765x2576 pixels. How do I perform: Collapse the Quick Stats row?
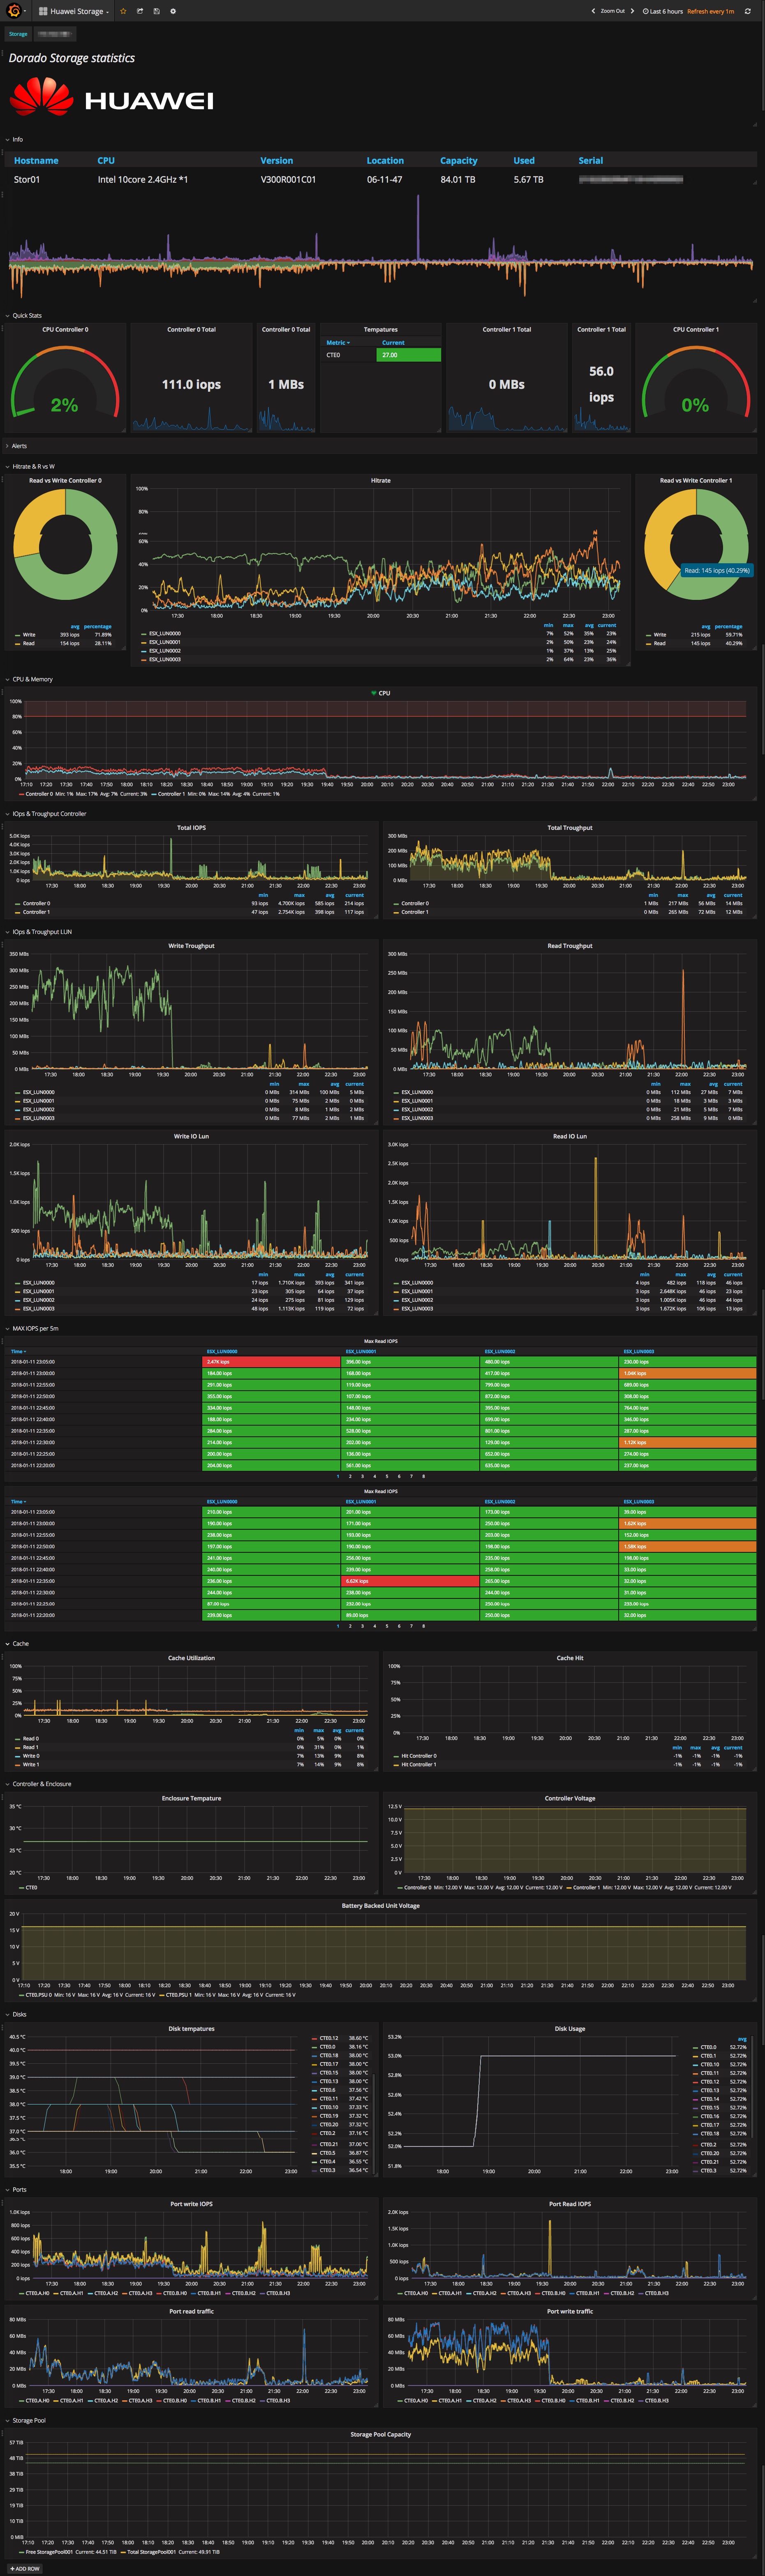(x=24, y=315)
